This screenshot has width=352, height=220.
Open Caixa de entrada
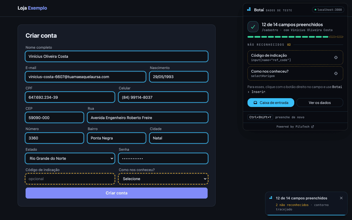coord(271,103)
